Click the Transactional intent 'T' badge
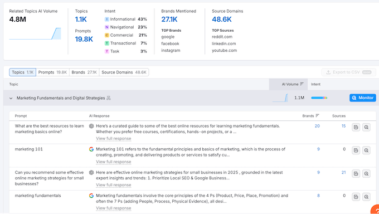The image size is (379, 214). tap(107, 43)
